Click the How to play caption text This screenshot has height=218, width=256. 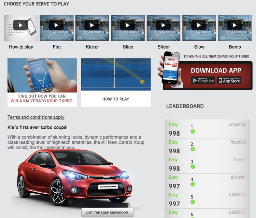click(x=21, y=47)
